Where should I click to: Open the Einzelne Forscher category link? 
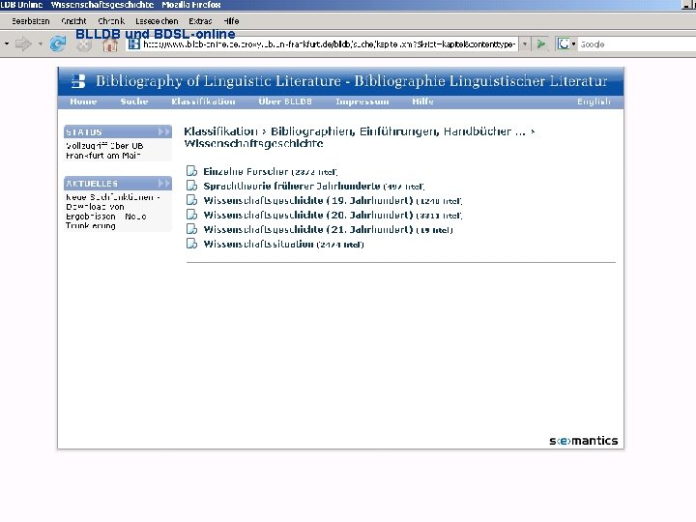[246, 171]
